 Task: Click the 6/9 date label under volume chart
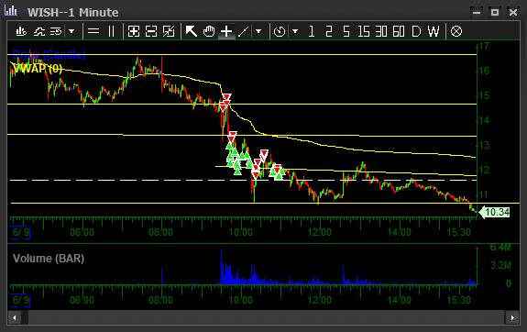[x=20, y=300]
